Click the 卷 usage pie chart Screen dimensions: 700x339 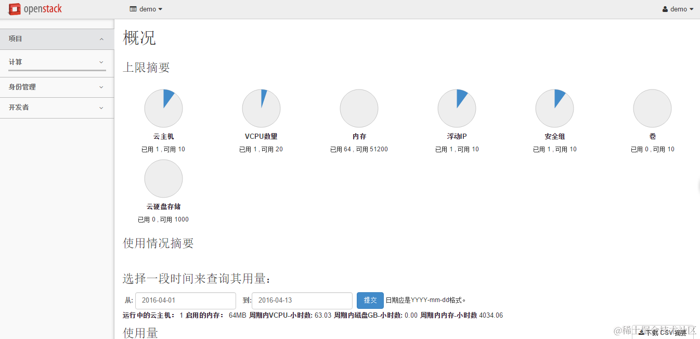652,108
